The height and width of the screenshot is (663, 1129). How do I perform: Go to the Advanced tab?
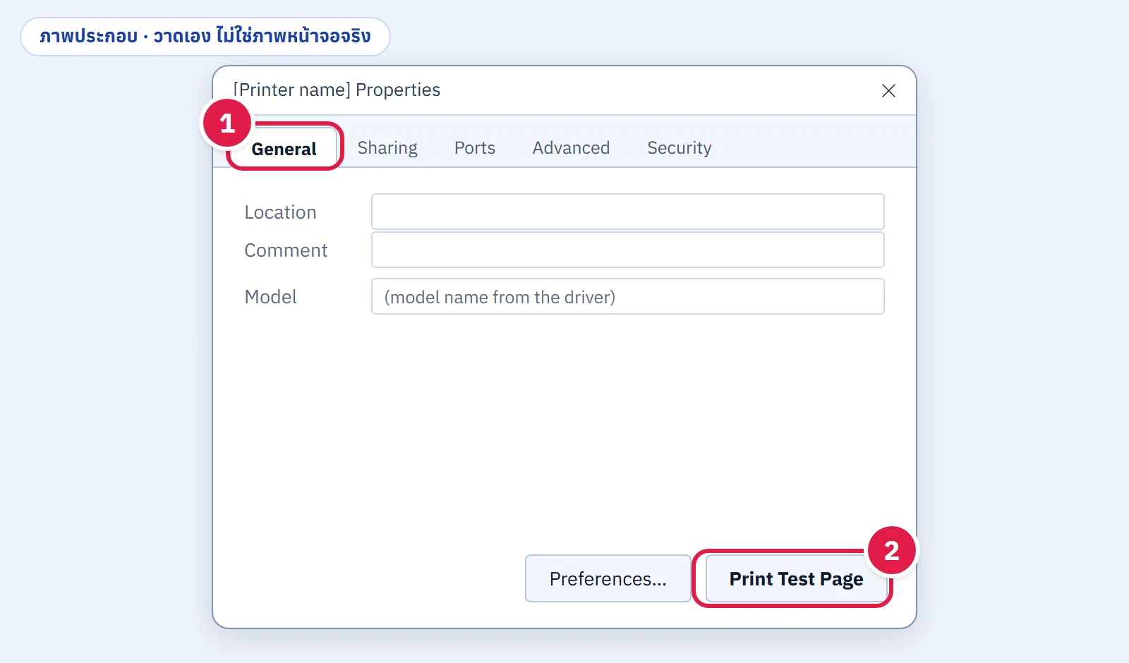pyautogui.click(x=571, y=148)
